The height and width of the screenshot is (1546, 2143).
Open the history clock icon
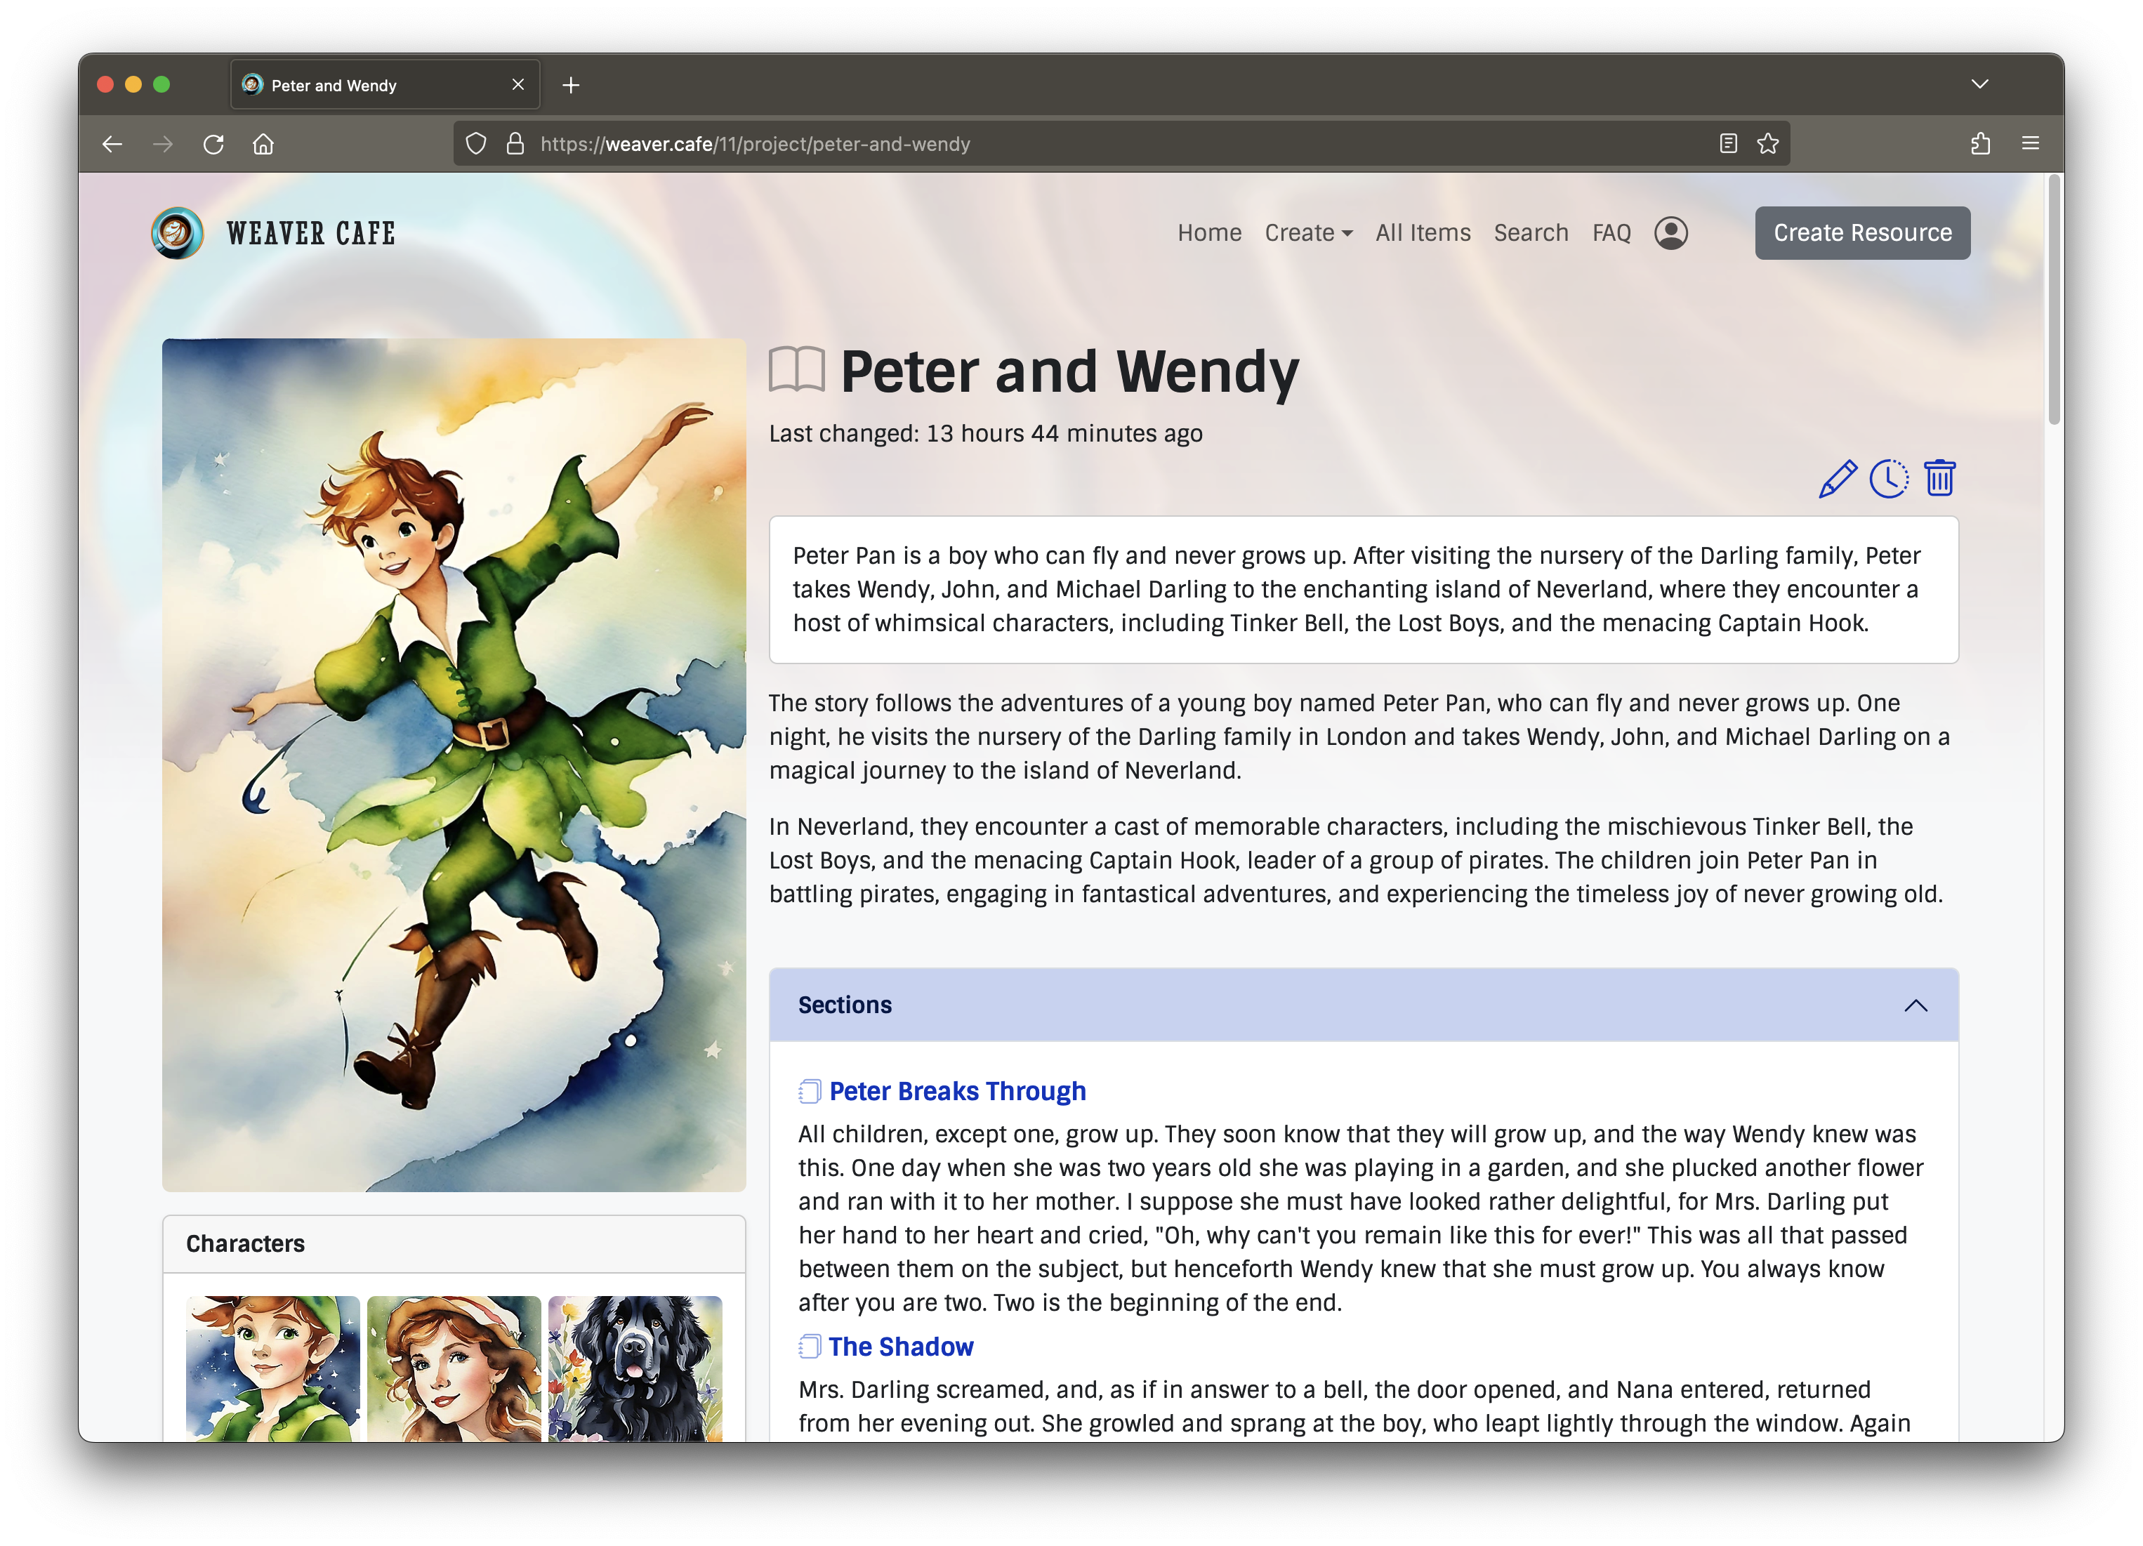coord(1889,478)
